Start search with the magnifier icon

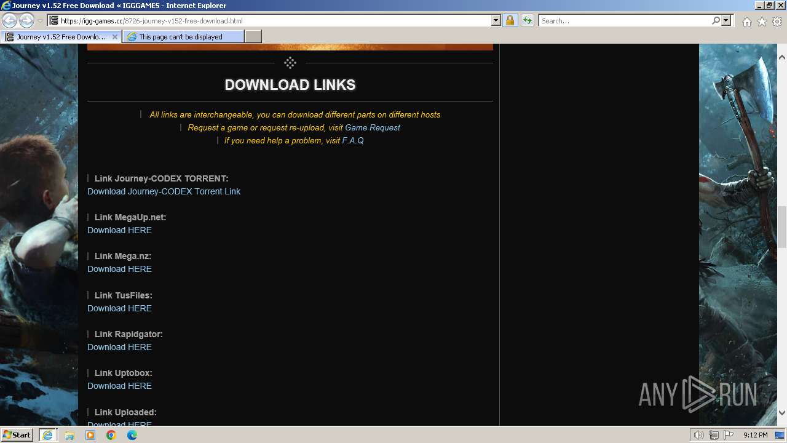click(716, 20)
